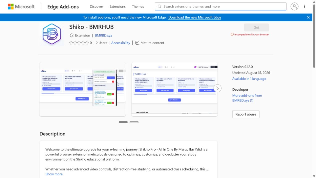Screen dimensions: 316x178
Task: Click the star rating row
Action: tap(79, 43)
